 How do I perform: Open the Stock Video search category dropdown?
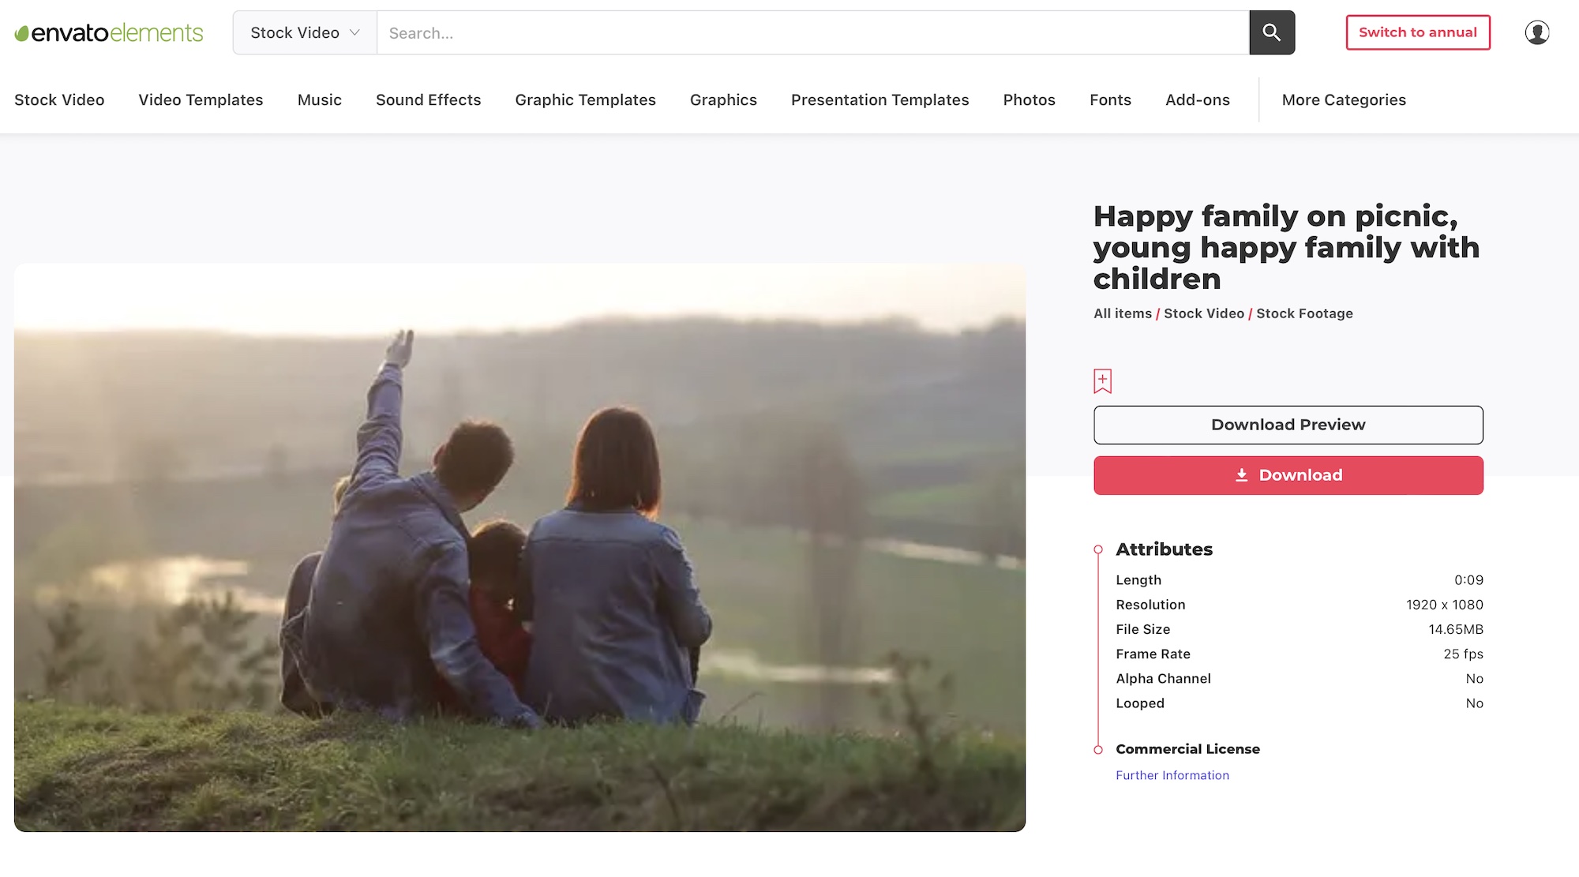(x=305, y=32)
